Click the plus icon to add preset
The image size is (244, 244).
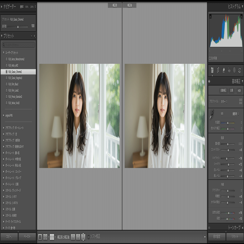click(34, 36)
